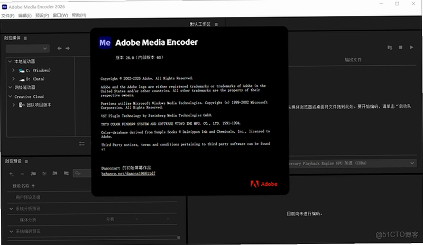Viewport: 423px width, 245px height.
Task: Minimize the Media Encoder window
Action: coord(381,4)
